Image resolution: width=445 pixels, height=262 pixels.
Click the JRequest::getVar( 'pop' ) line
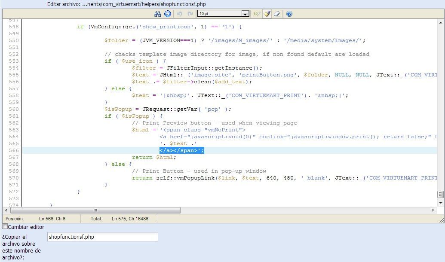pos(168,109)
